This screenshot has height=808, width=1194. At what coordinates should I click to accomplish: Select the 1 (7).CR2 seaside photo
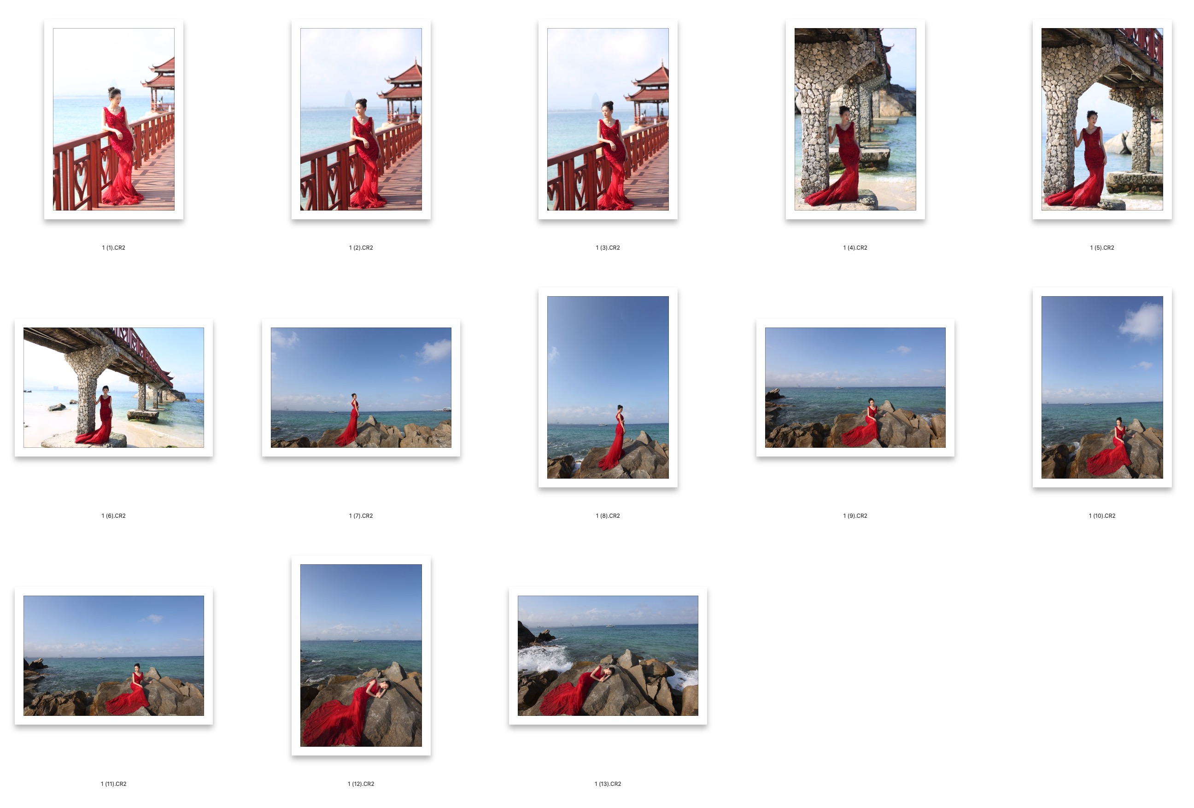(x=361, y=387)
